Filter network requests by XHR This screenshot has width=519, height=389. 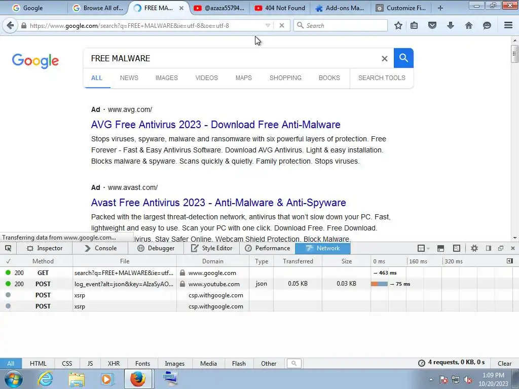click(x=114, y=363)
